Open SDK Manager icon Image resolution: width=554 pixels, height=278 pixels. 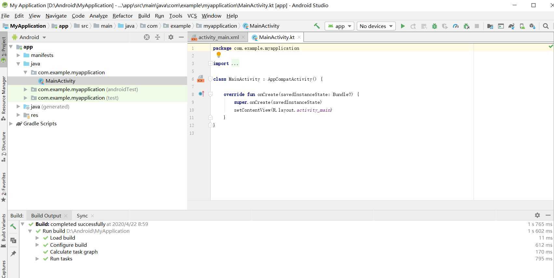point(533,26)
